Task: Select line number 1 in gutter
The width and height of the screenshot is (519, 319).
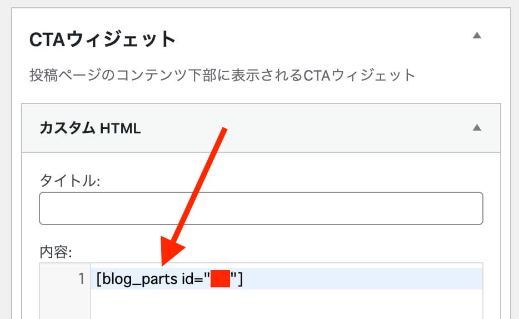Action: coord(82,278)
